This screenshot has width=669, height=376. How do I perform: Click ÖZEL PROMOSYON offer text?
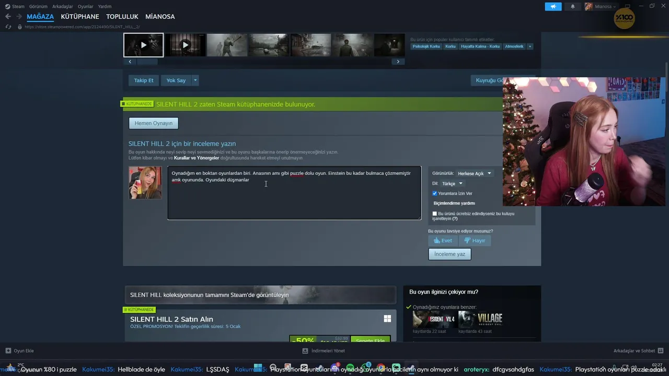point(186,326)
